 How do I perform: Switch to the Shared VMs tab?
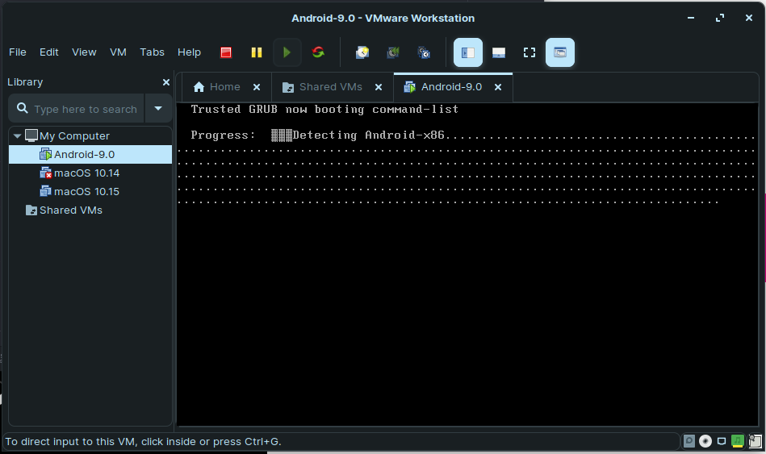click(x=330, y=87)
